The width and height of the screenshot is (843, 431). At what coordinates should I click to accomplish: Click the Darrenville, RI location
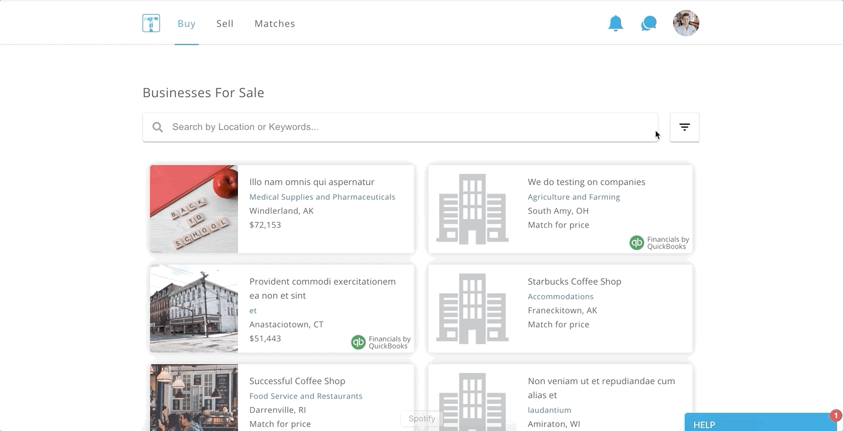(278, 410)
